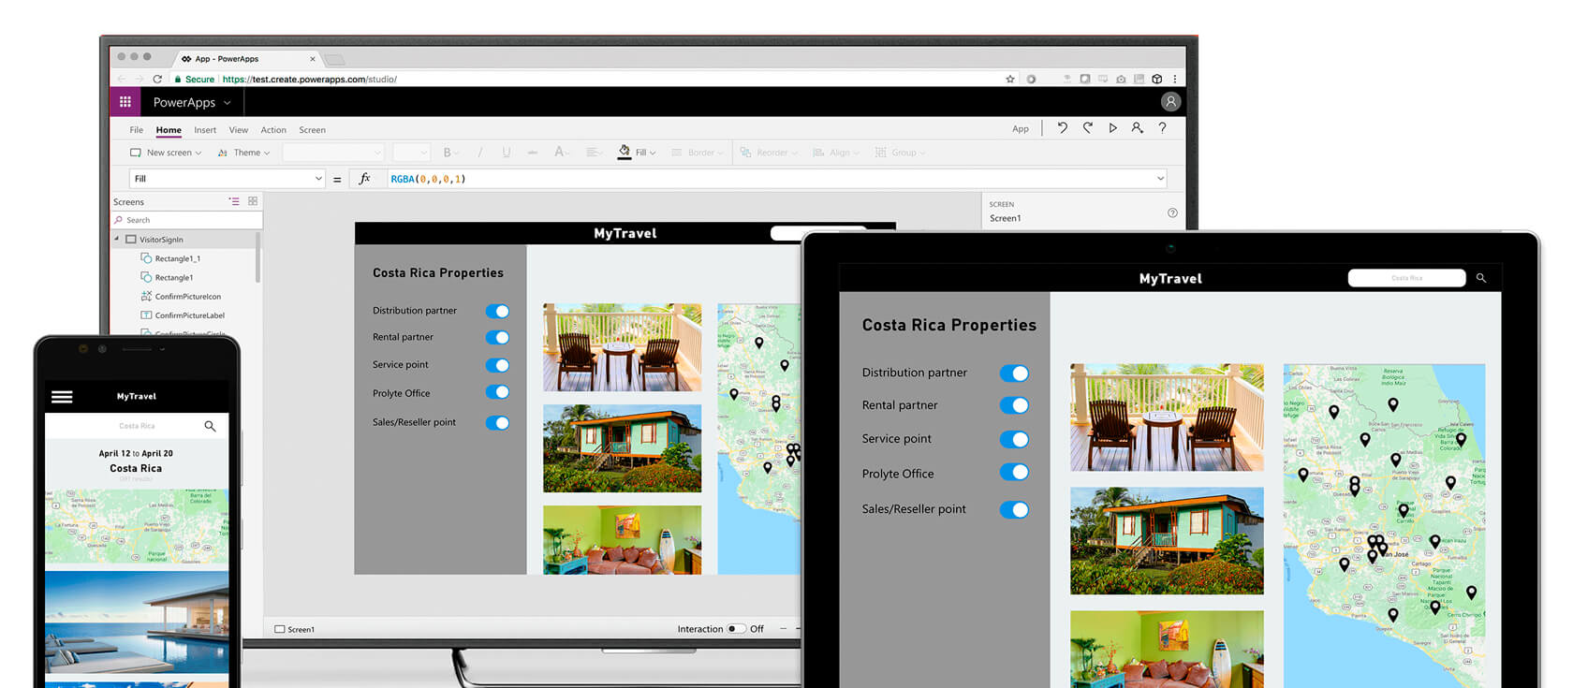Toggle Rental partner switch in studio canvas

tap(497, 337)
